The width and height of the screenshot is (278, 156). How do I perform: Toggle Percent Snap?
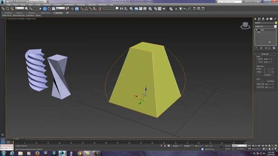click(91, 9)
